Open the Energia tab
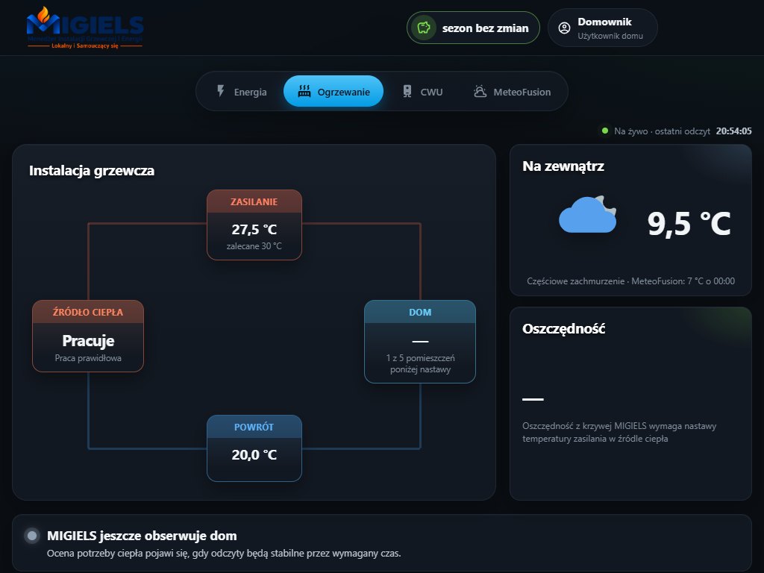 (x=241, y=92)
